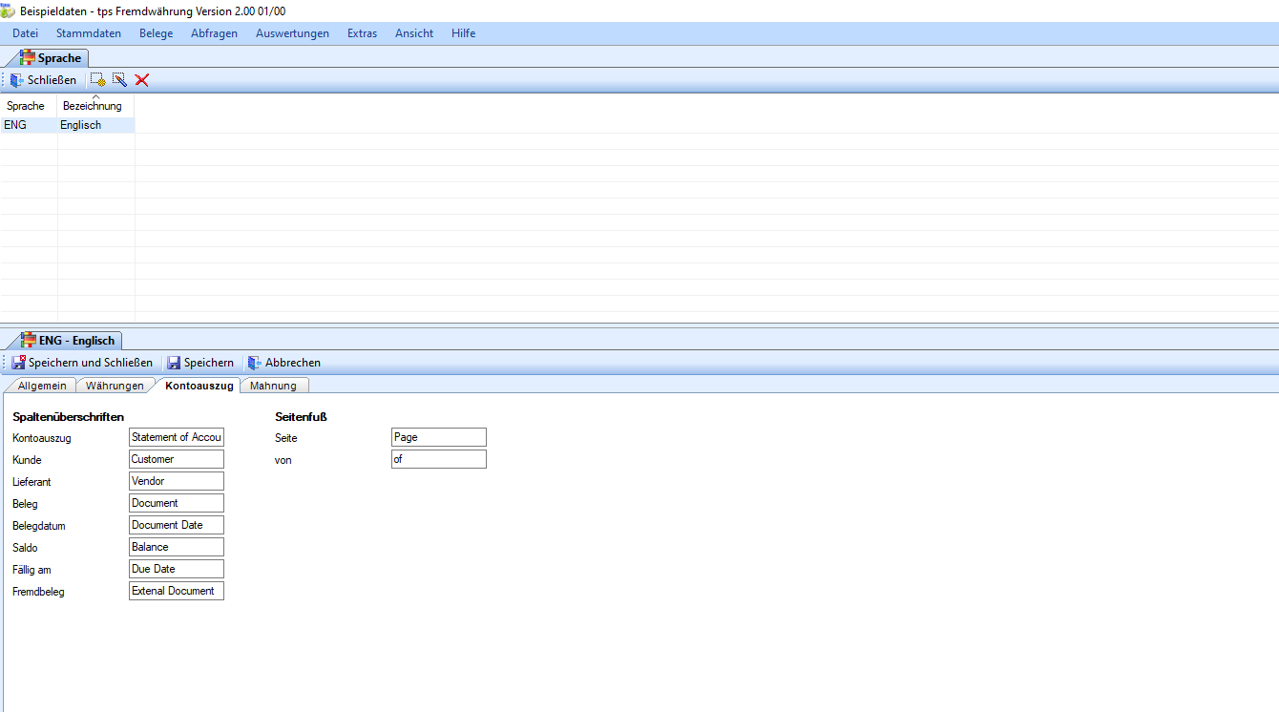
Task: Click the edit entry pencil icon
Action: pyautogui.click(x=119, y=80)
